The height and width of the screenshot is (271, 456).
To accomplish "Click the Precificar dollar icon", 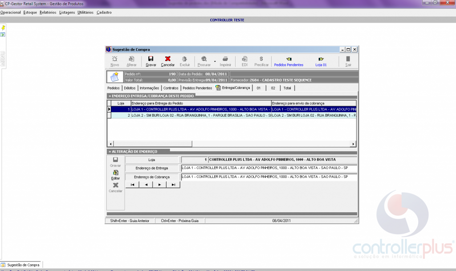I will [261, 59].
